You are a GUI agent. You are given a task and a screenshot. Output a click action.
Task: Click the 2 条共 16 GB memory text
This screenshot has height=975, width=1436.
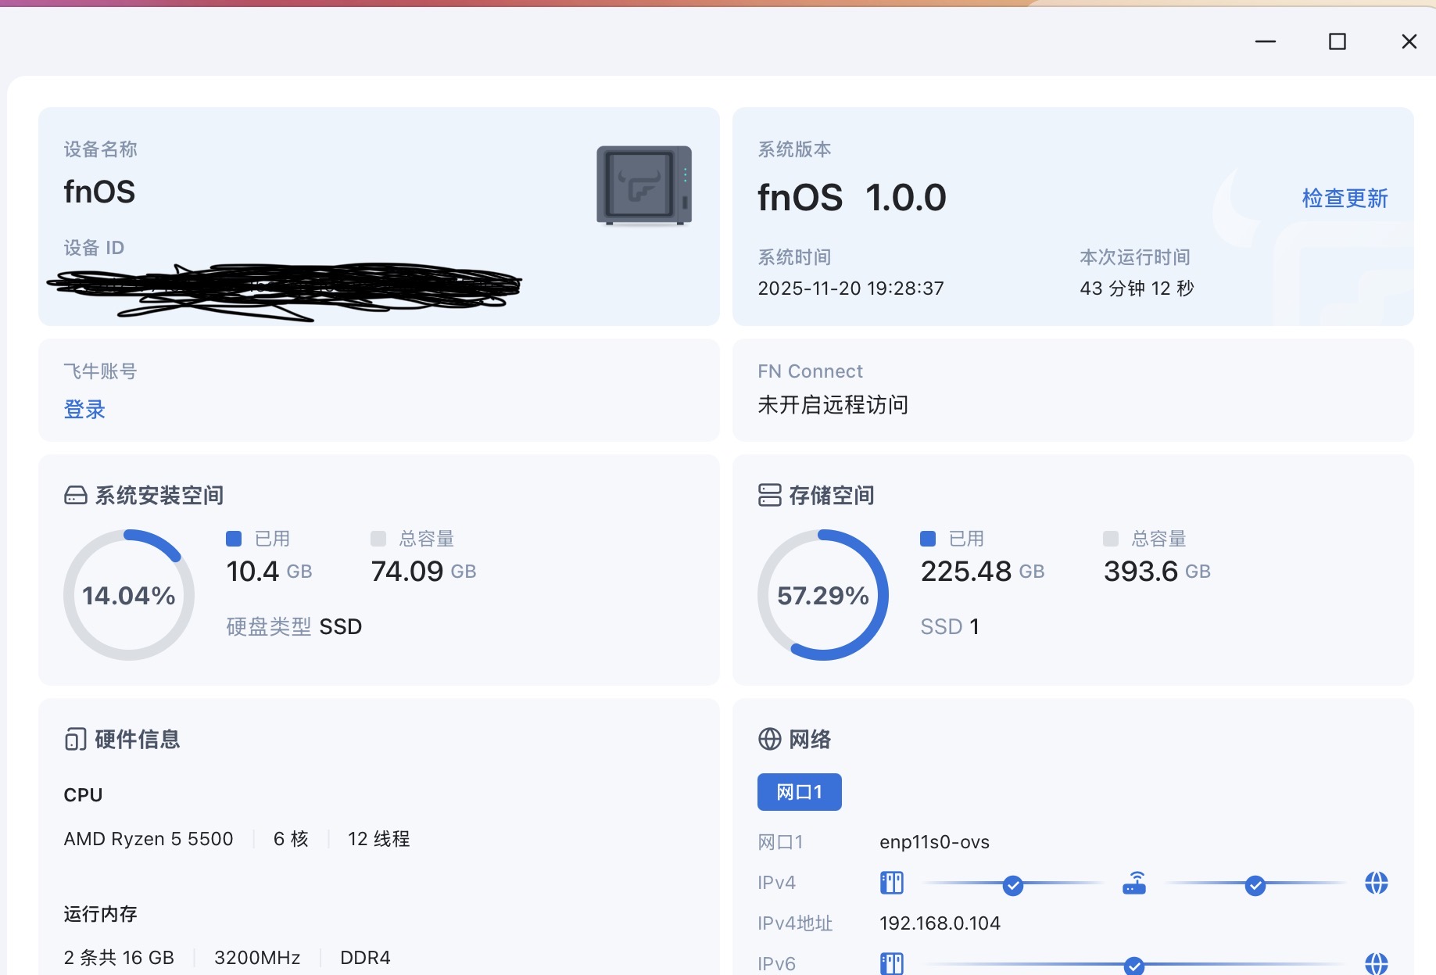(119, 958)
